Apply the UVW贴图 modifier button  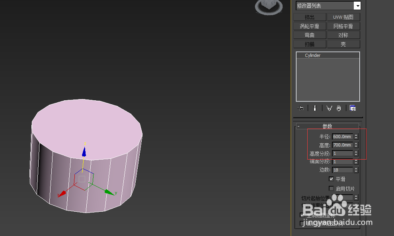[x=343, y=17]
